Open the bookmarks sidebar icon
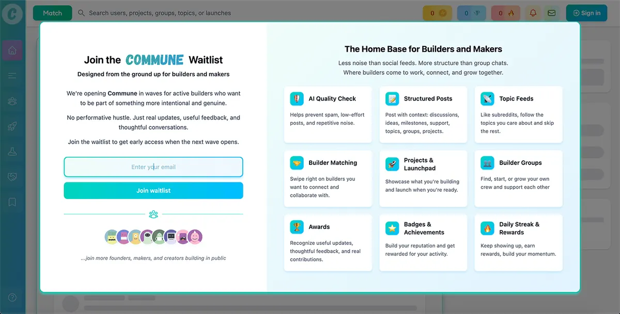The width and height of the screenshot is (620, 314). [x=12, y=202]
